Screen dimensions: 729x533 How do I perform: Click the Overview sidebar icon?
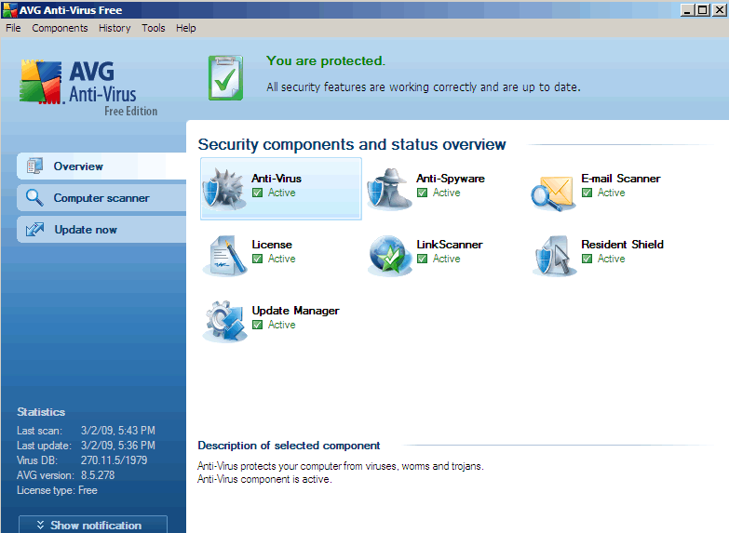click(34, 166)
